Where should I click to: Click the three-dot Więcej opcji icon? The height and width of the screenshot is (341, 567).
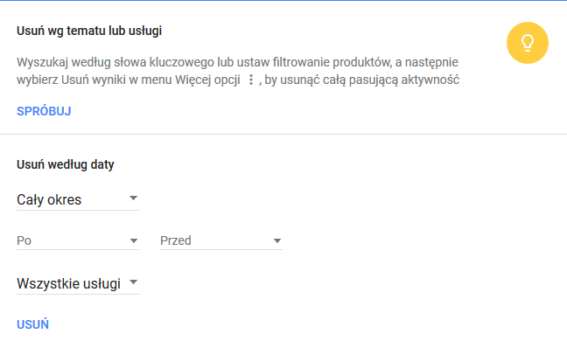250,80
